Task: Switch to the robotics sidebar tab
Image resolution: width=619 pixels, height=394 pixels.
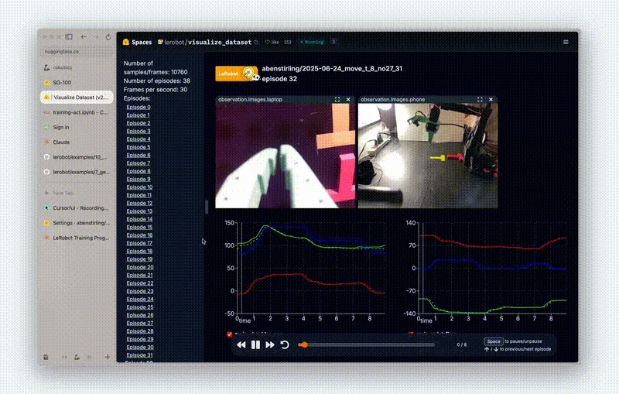Action: point(77,67)
